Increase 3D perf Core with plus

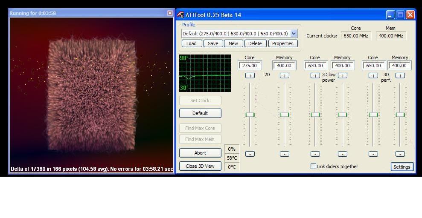pyautogui.click(x=373, y=76)
